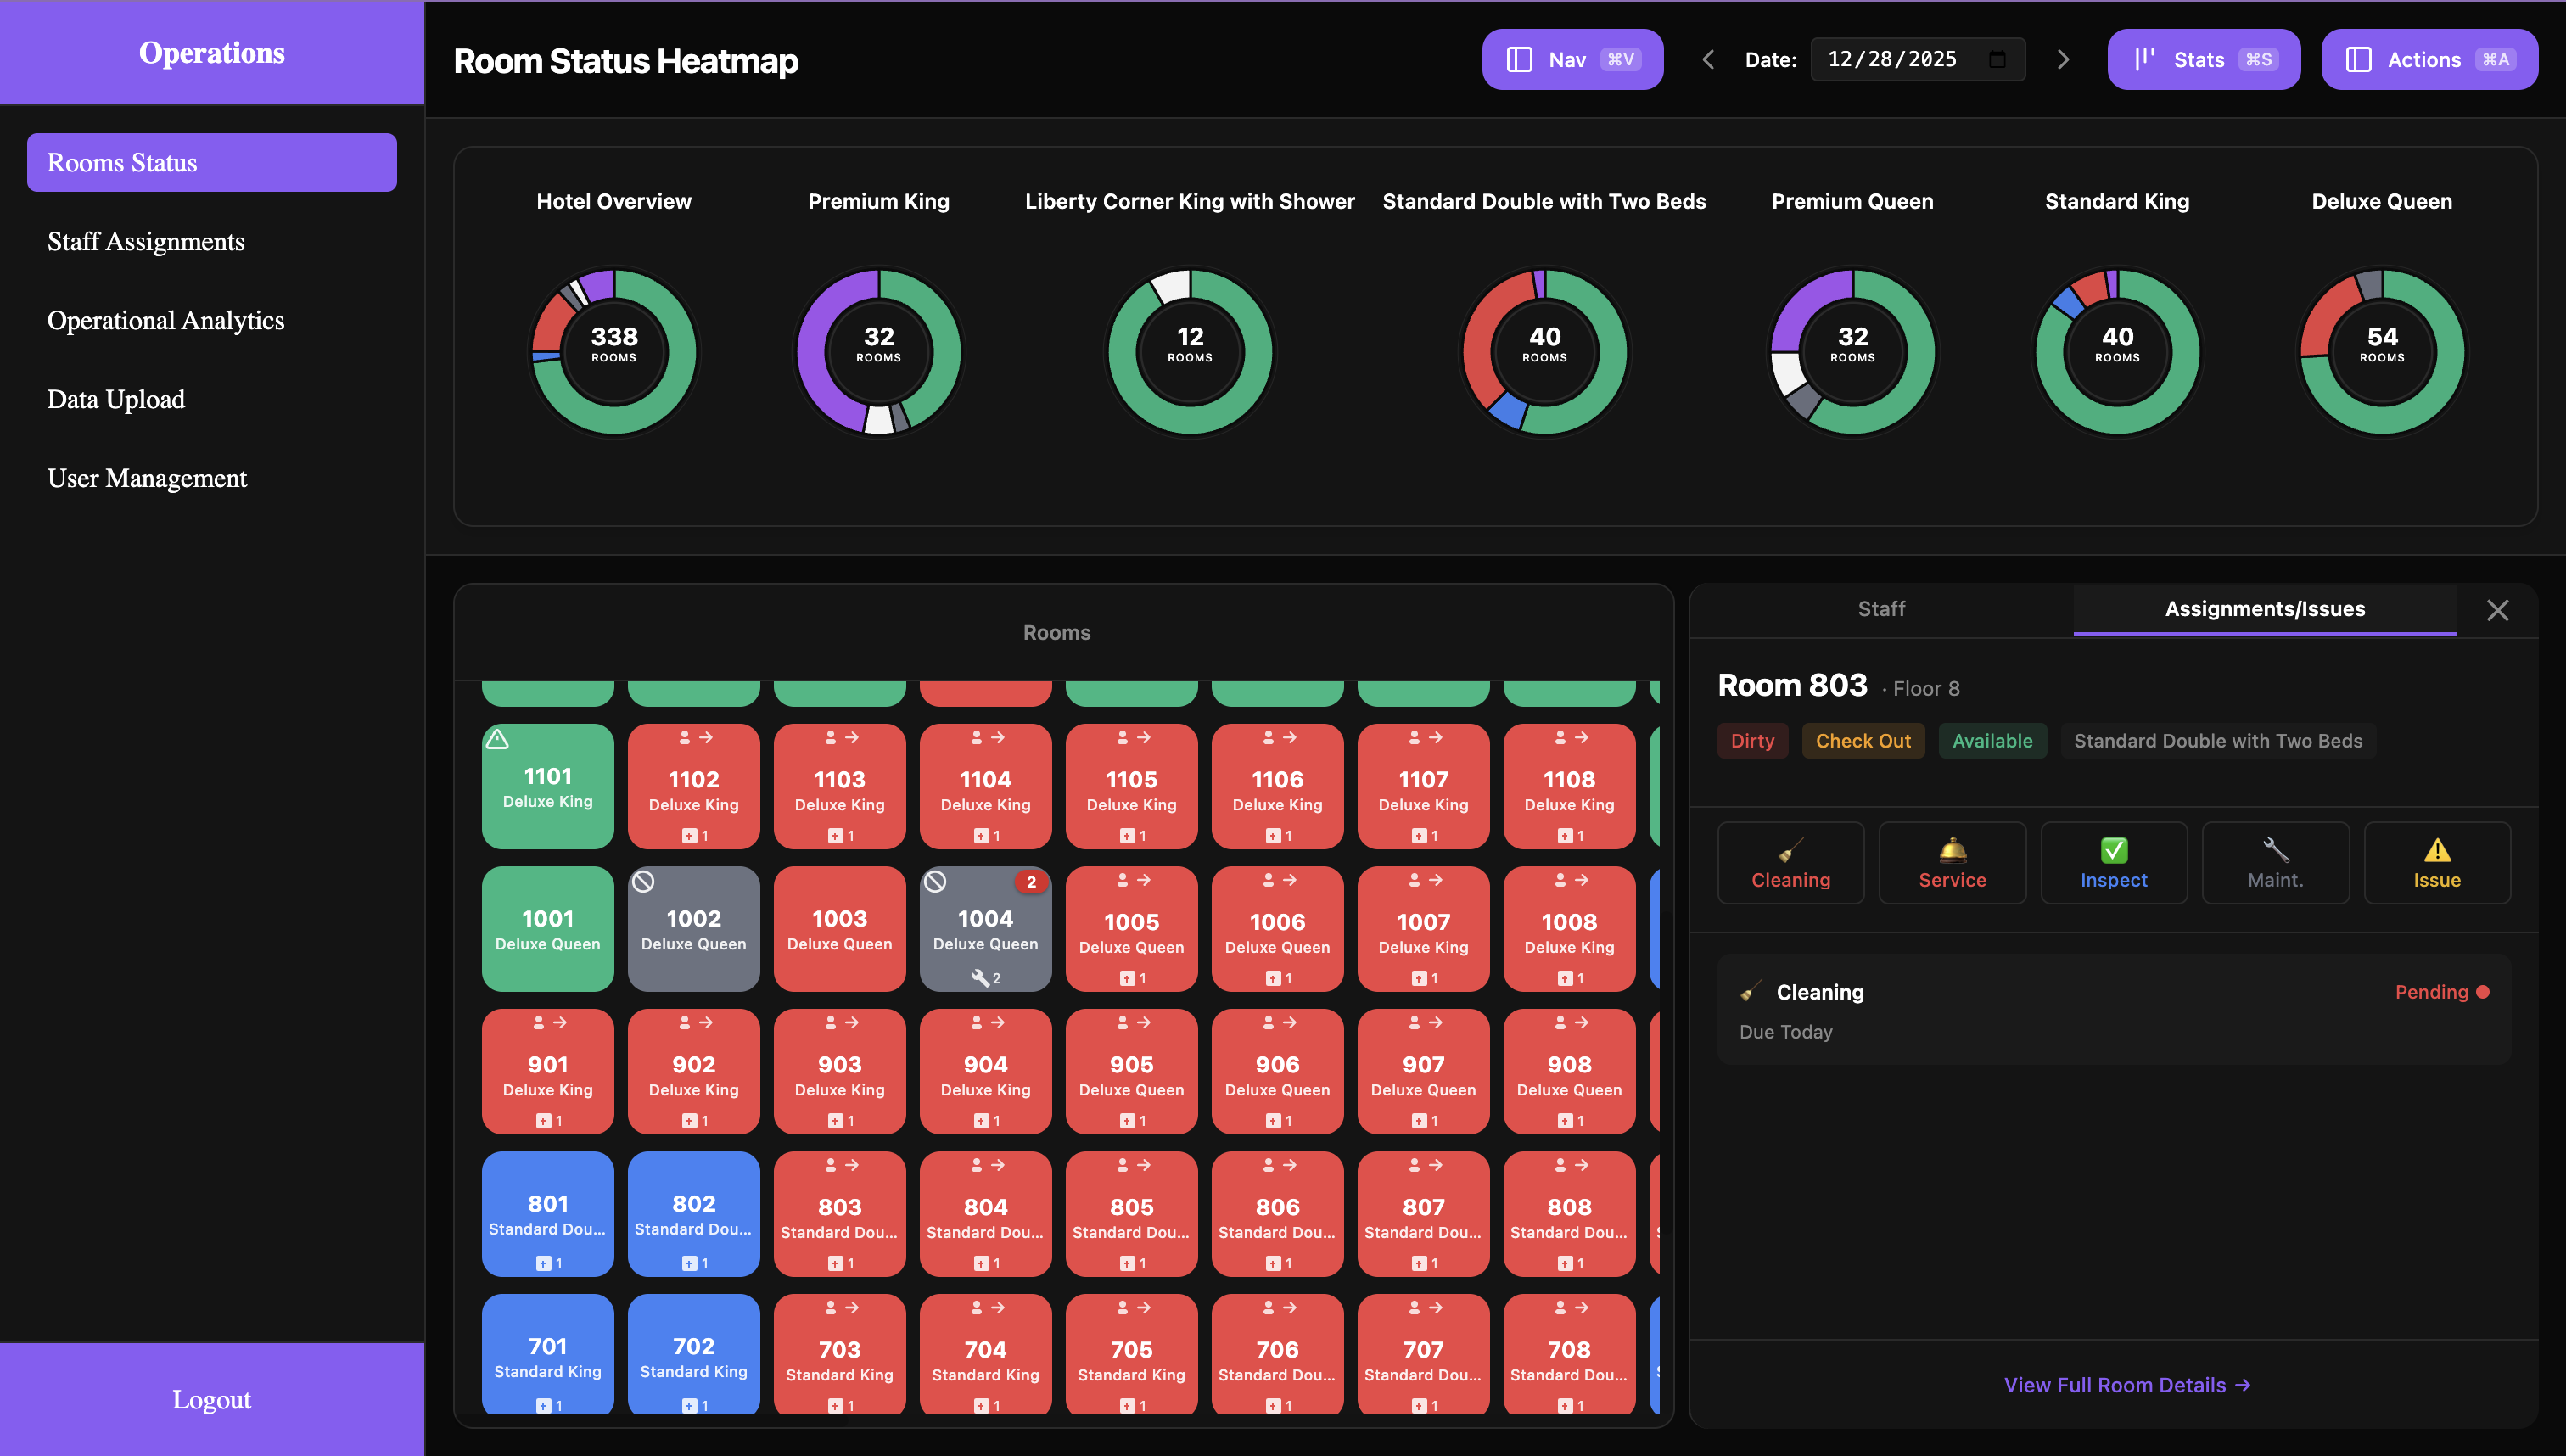2566x1456 pixels.
Task: Click the calendar icon in the date field
Action: [x=1998, y=59]
